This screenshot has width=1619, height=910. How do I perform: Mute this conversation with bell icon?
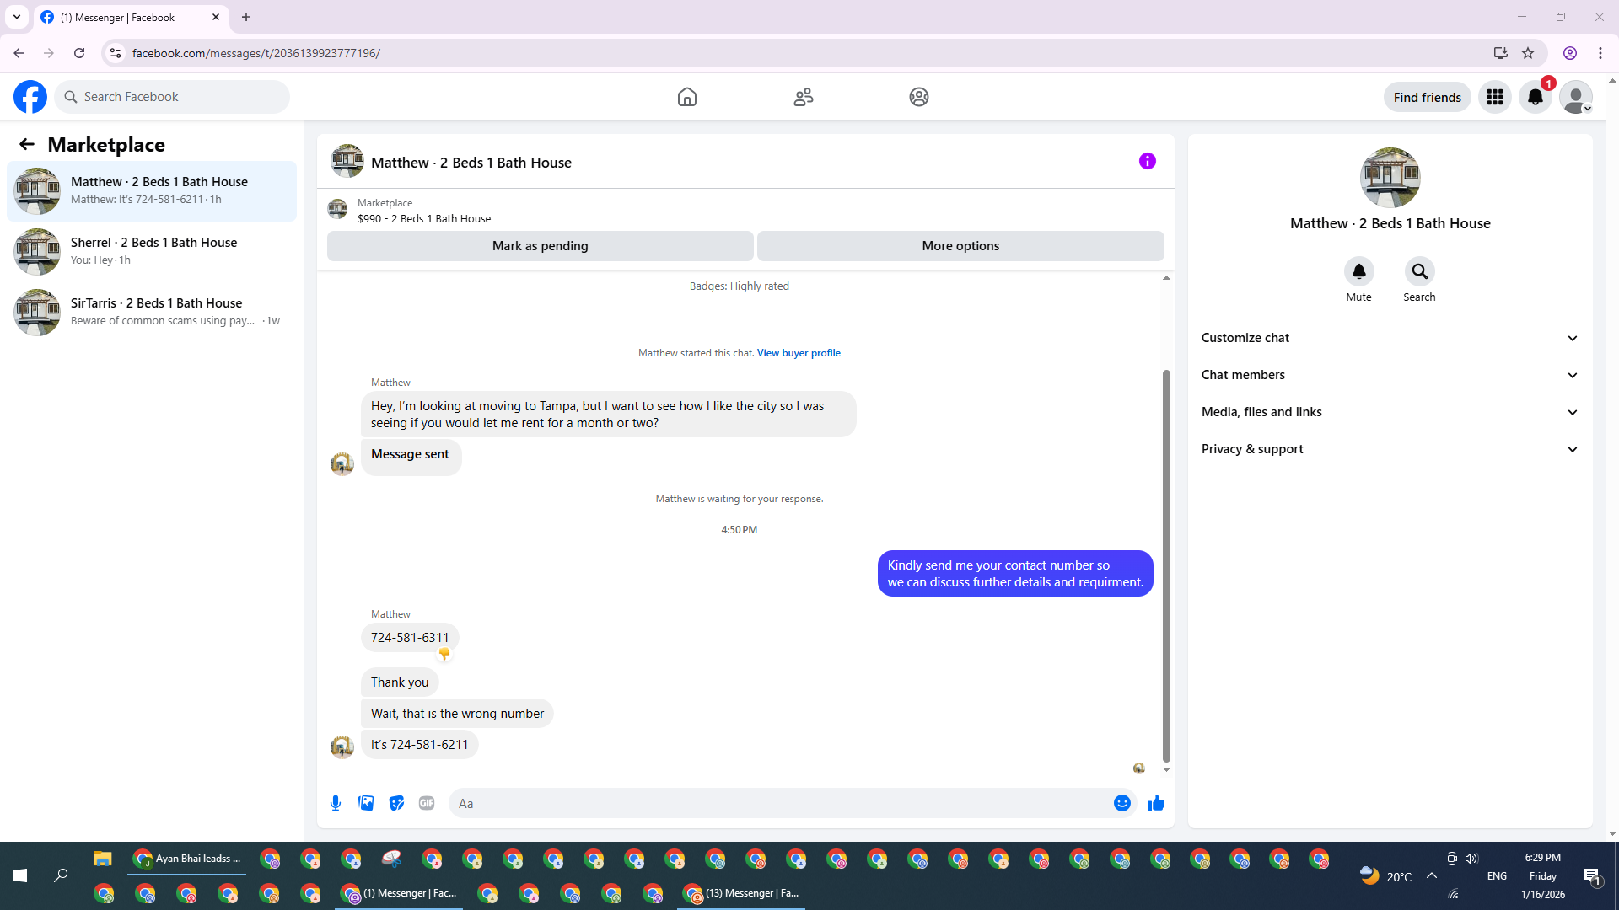pyautogui.click(x=1358, y=271)
